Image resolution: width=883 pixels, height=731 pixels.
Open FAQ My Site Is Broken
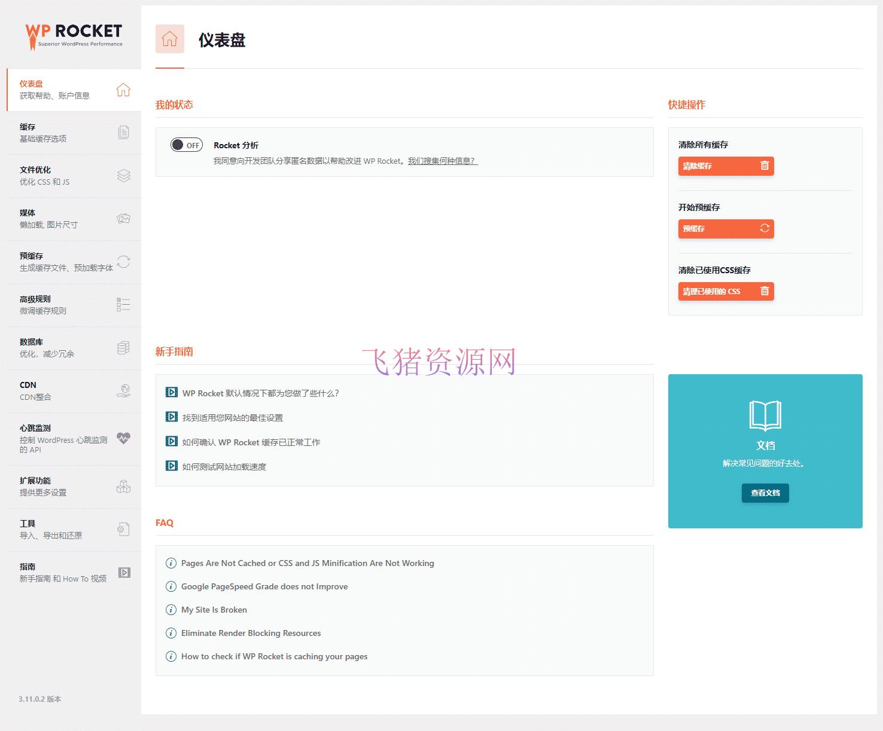[214, 610]
